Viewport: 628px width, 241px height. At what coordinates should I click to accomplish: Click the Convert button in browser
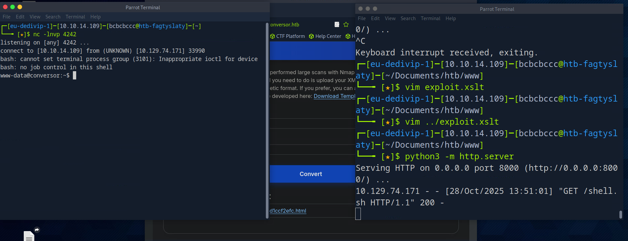tap(312, 174)
